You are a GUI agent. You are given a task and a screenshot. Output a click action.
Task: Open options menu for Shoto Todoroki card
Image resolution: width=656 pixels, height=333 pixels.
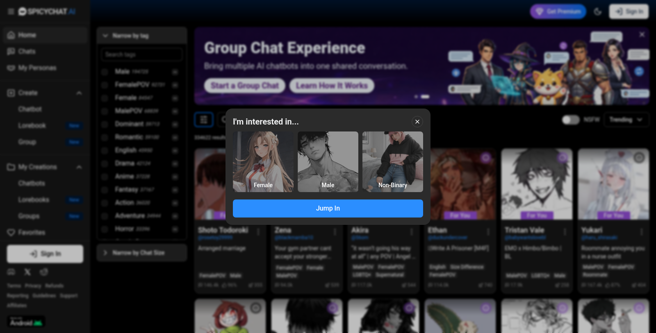pyautogui.click(x=258, y=232)
